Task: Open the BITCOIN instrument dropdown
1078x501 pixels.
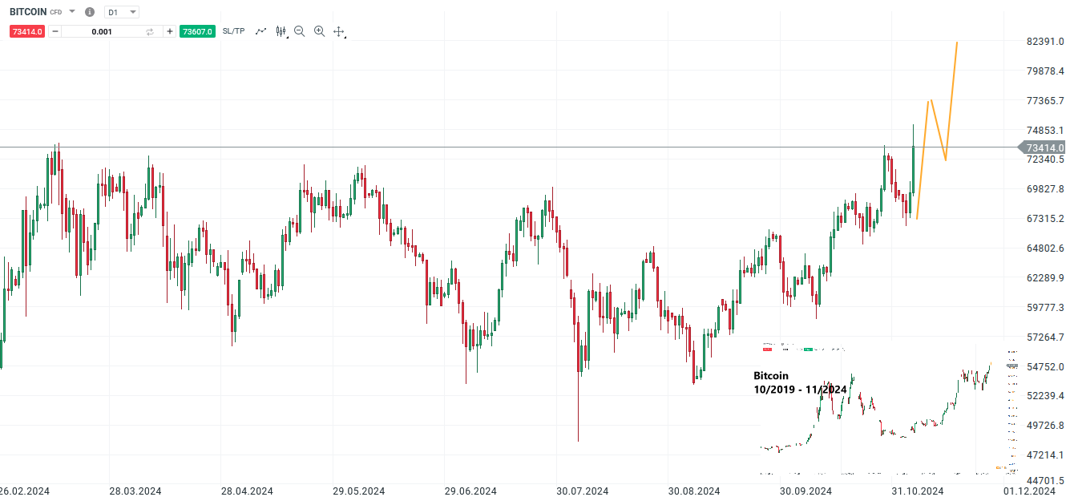Action: (71, 11)
